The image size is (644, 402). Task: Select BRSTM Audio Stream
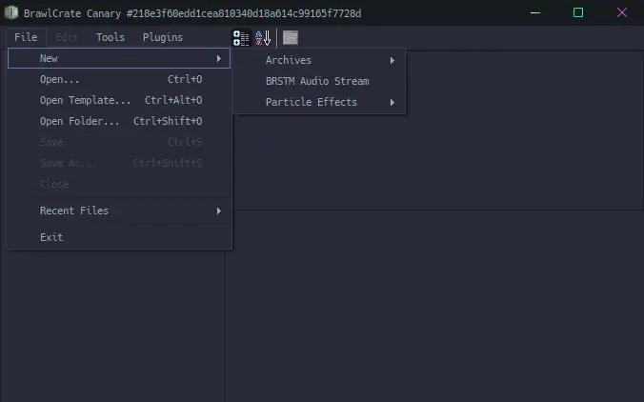(319, 81)
